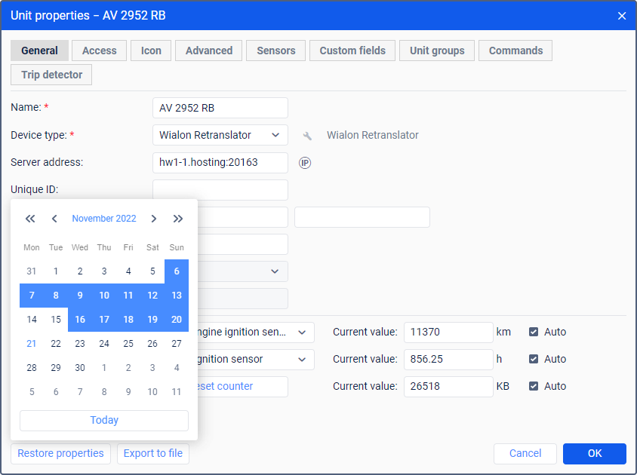Go to previous month in calendar

tap(54, 219)
